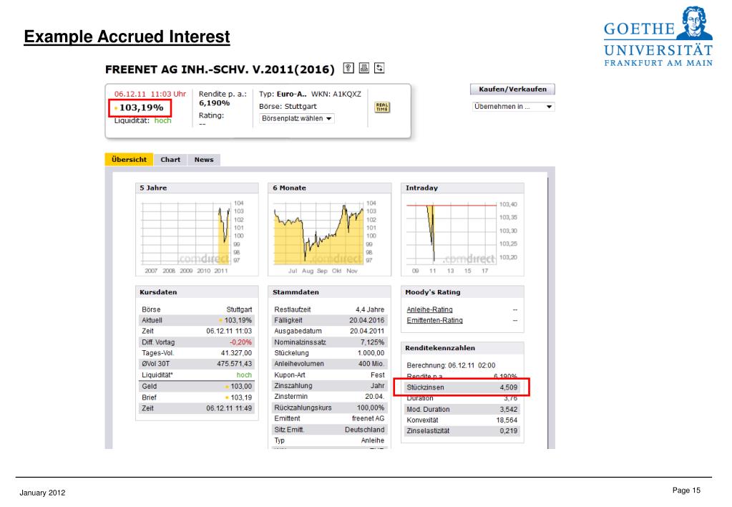Click the Page 15 footer text
This screenshot has width=732, height=507.
[x=686, y=491]
